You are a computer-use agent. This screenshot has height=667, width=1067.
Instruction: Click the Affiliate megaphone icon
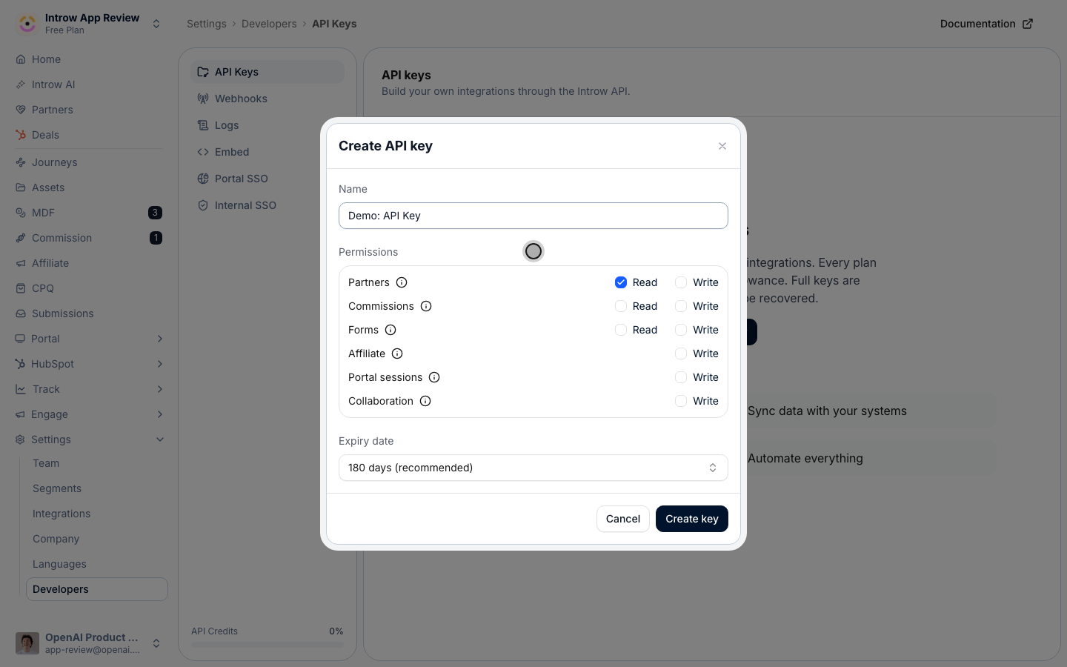(x=21, y=263)
